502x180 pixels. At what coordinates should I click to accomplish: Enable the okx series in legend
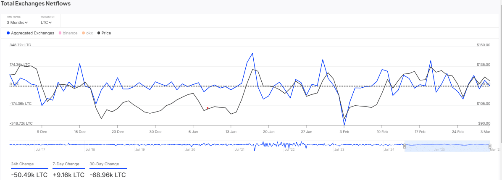[x=89, y=33]
